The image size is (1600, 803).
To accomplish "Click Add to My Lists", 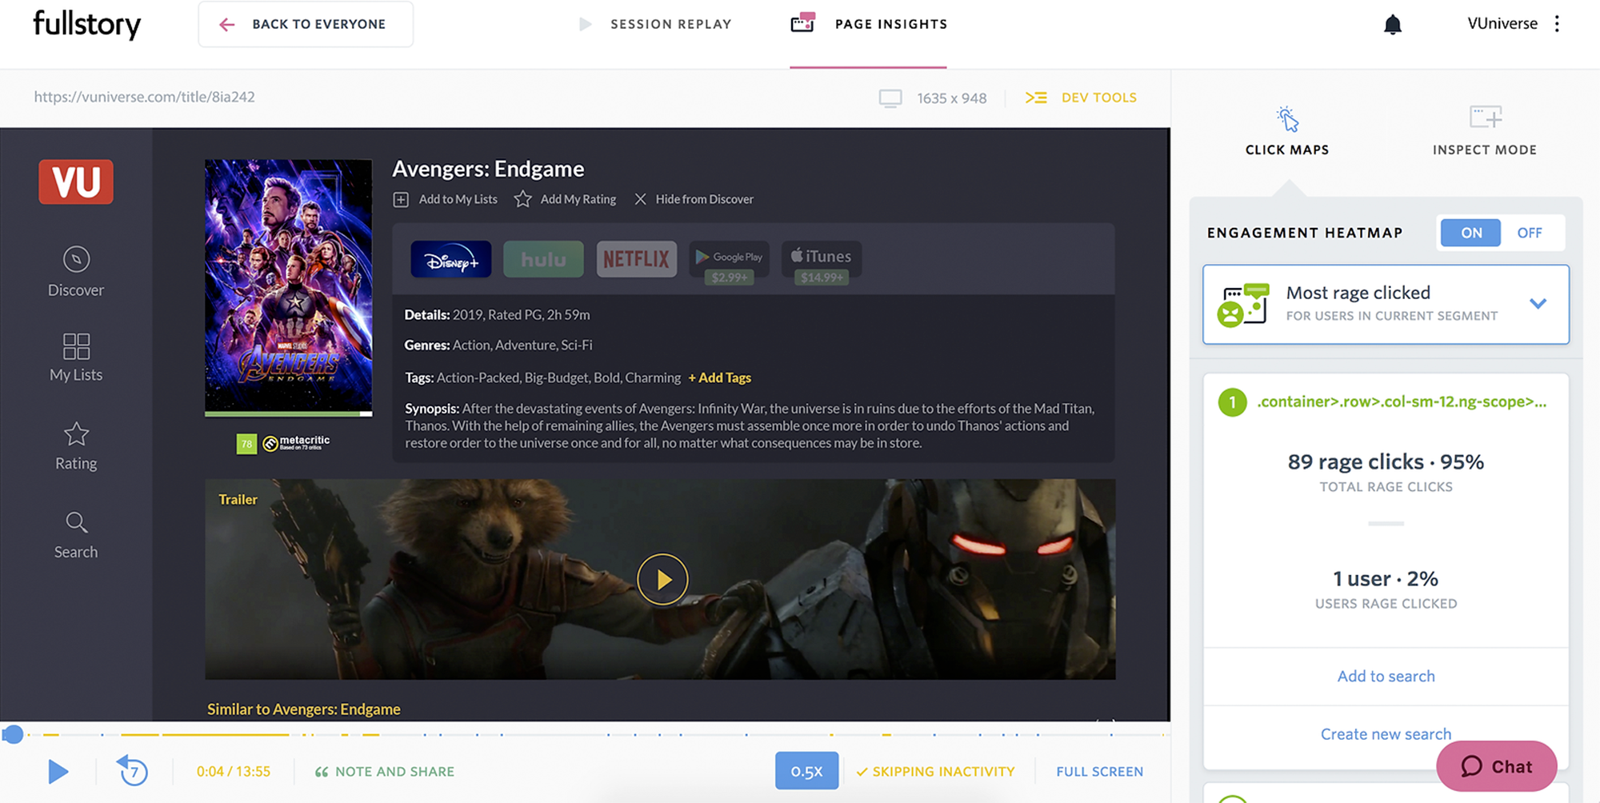I will coord(446,199).
